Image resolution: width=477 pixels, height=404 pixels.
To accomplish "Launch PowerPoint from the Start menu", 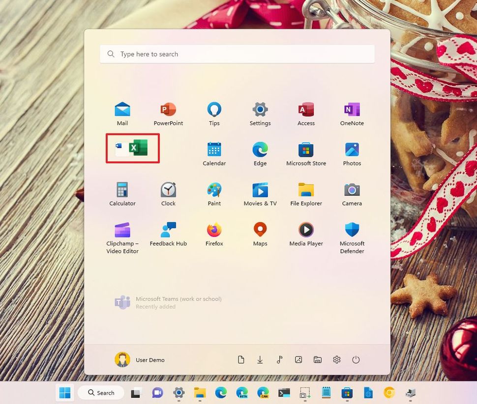I will (x=168, y=109).
